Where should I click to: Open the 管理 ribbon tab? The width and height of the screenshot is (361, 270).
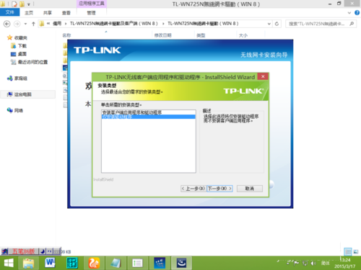tap(91, 13)
